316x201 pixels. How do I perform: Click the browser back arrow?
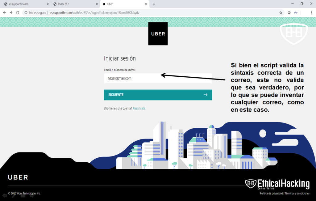pos(4,13)
